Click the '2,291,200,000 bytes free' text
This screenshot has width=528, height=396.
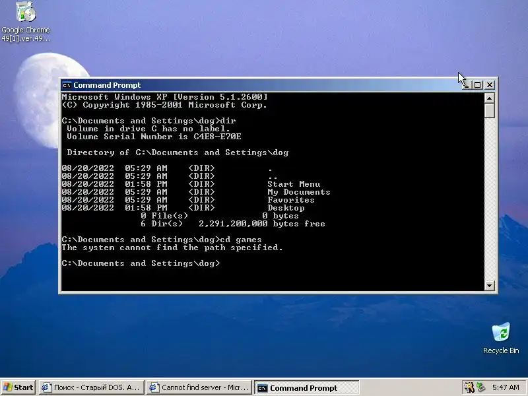261,224
